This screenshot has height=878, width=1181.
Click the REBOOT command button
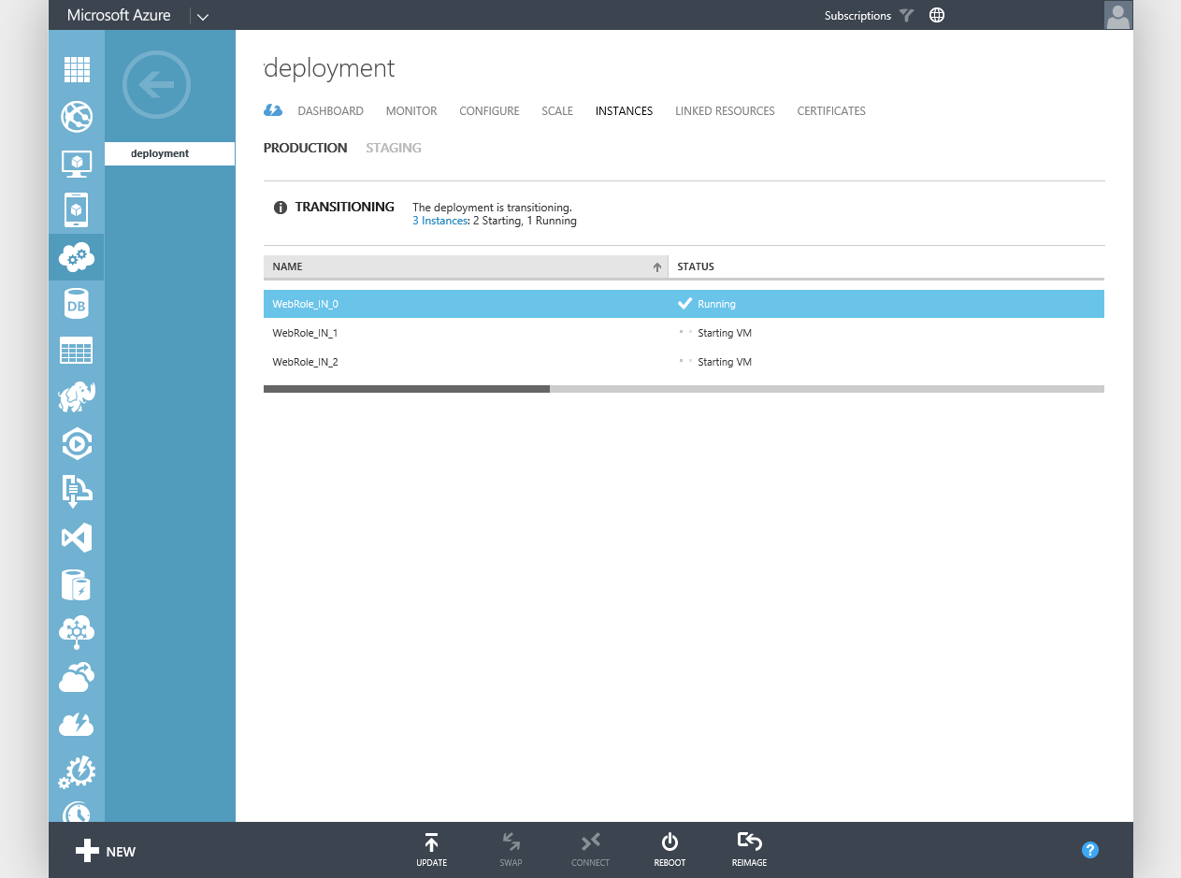669,849
